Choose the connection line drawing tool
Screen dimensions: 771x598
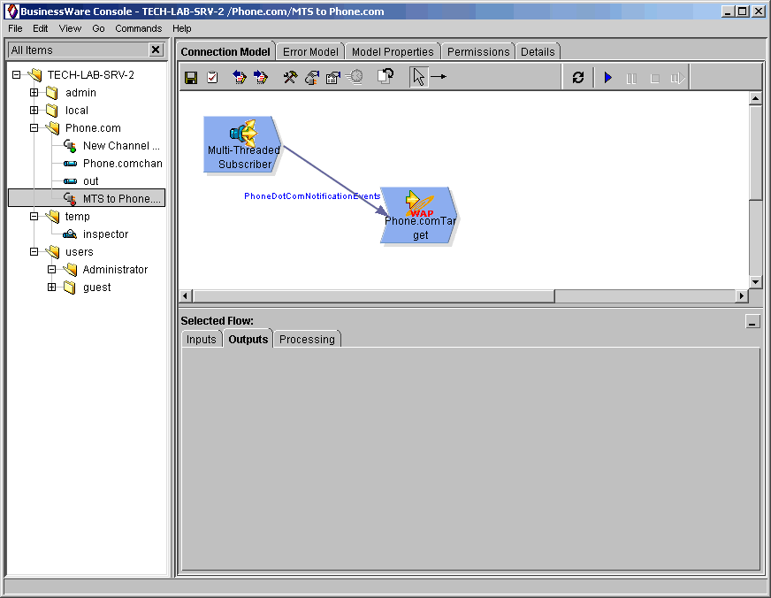click(x=439, y=78)
